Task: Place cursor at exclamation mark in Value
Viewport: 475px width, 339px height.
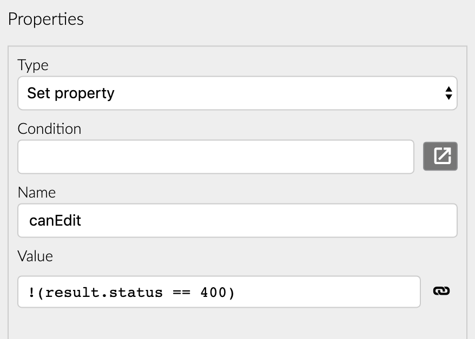Action: 31,293
